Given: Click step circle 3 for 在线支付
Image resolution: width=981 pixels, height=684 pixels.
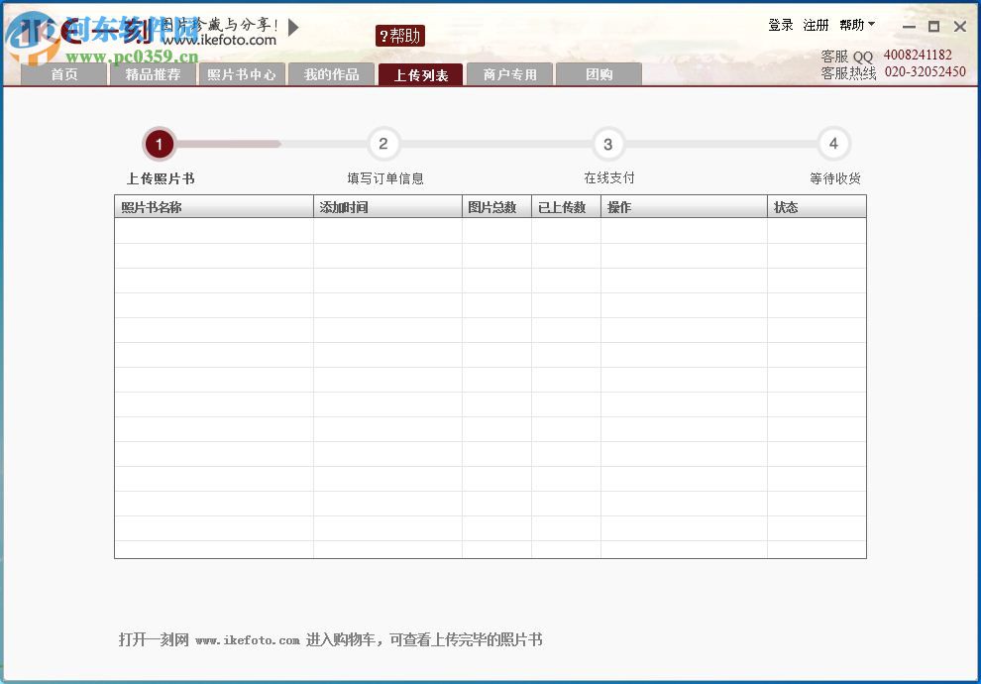Looking at the screenshot, I should 608,144.
